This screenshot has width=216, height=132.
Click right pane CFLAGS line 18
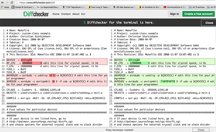141,90
